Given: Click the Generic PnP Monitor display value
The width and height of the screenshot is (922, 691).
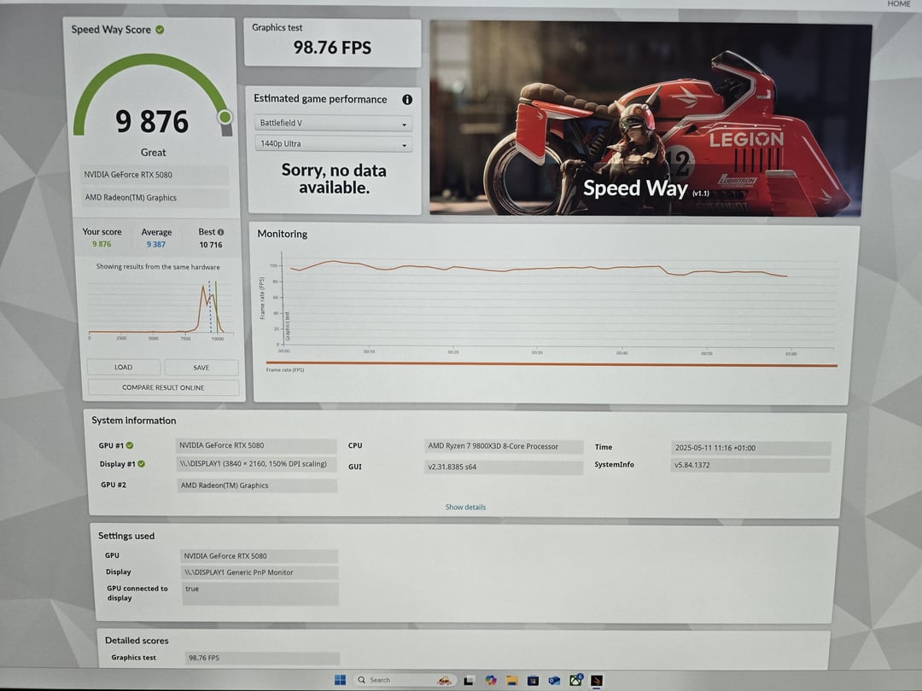Looking at the screenshot, I should coord(260,572).
